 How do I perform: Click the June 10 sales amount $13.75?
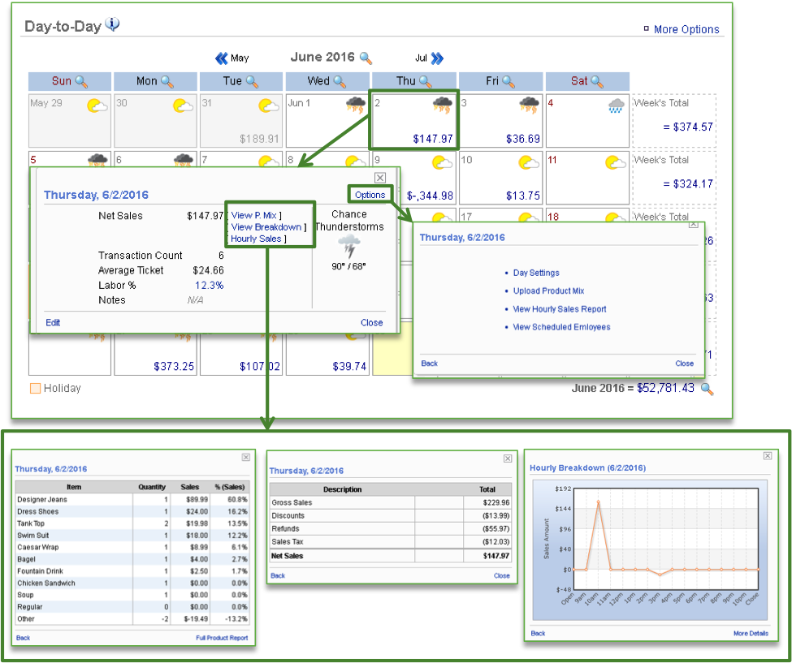pos(523,196)
